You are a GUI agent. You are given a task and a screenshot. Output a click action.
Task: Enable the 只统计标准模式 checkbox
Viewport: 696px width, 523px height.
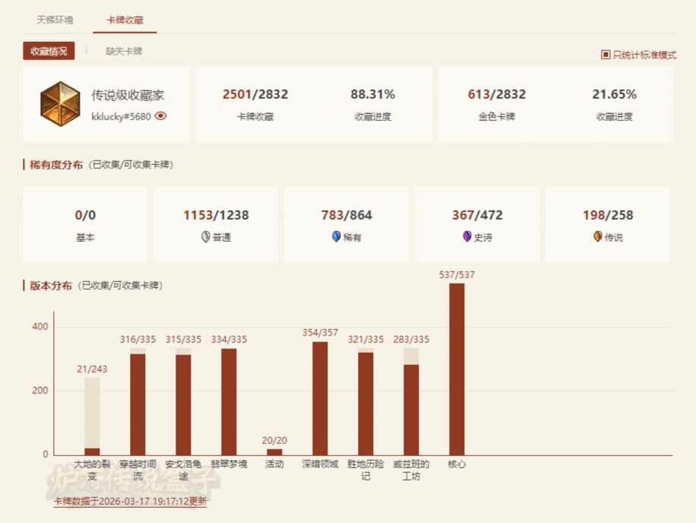(606, 55)
